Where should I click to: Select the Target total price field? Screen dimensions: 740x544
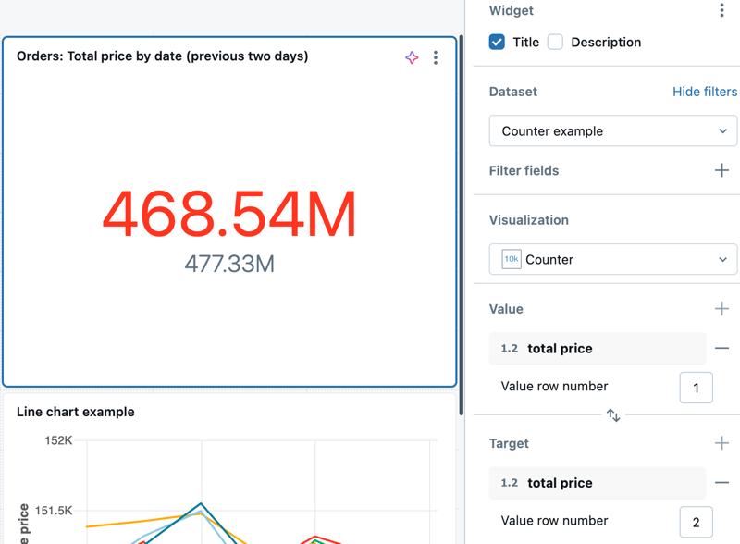598,483
